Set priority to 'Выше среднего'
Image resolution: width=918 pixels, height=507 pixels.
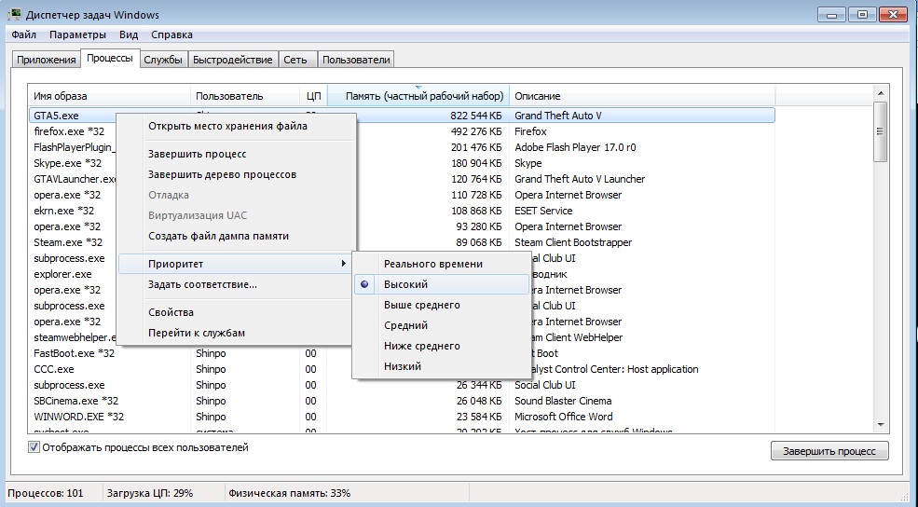(441, 305)
